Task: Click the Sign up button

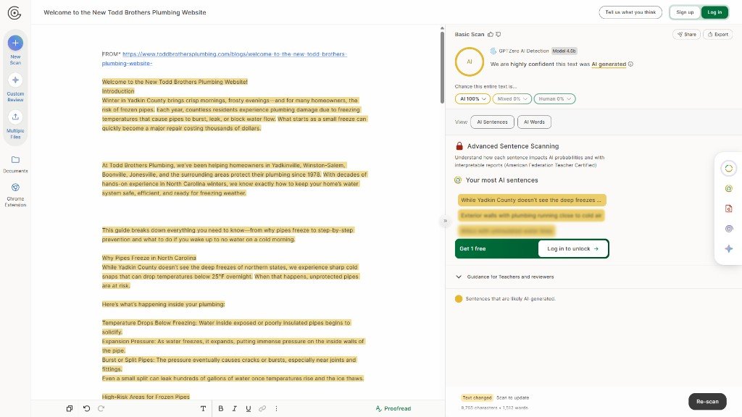Action: 685,12
